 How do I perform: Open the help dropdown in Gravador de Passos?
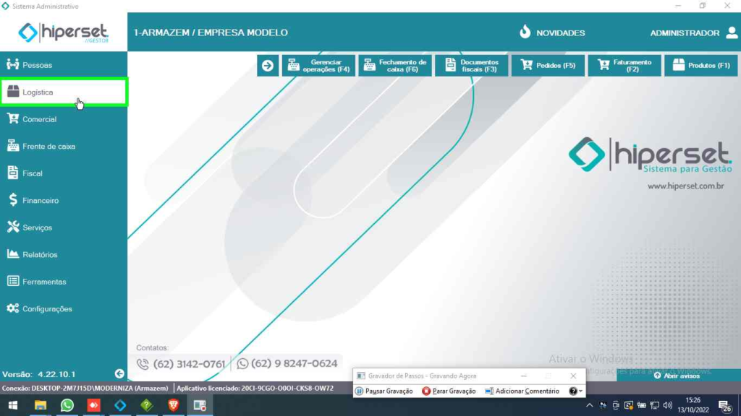coord(576,391)
